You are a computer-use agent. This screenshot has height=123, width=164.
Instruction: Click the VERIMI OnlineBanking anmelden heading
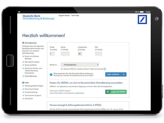pyautogui.click(x=86, y=83)
